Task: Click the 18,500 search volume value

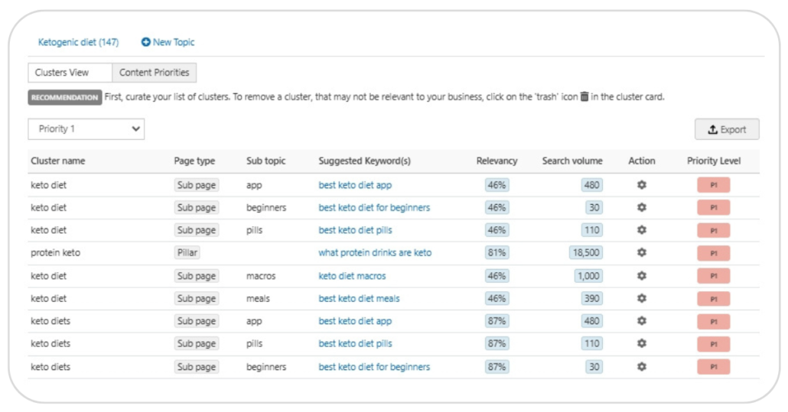Action: (x=586, y=253)
